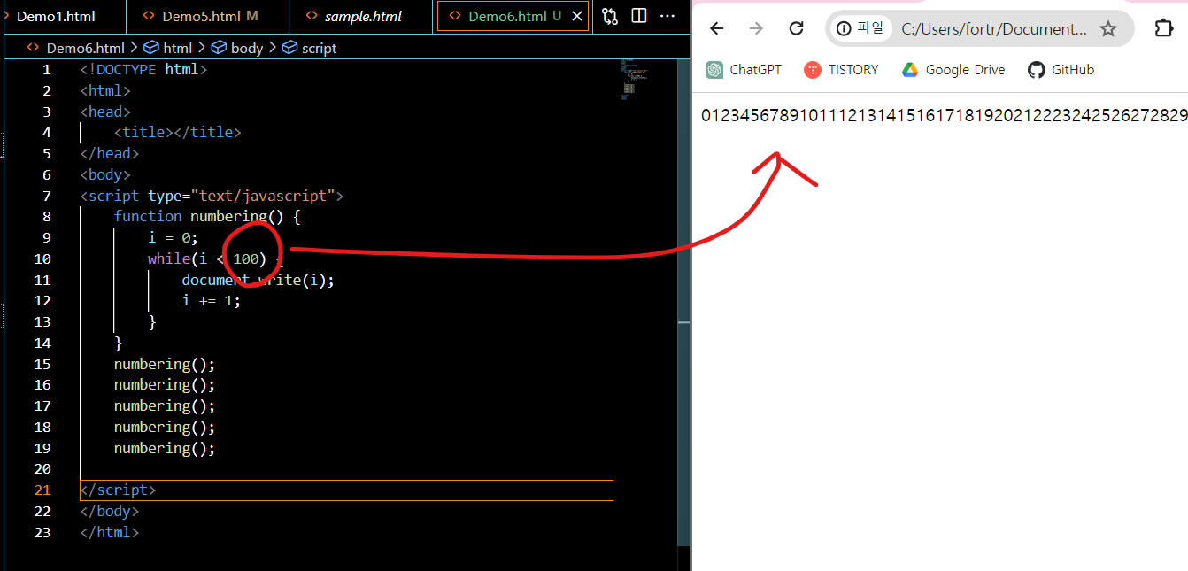Click the Chrome address bar URL

click(x=993, y=28)
